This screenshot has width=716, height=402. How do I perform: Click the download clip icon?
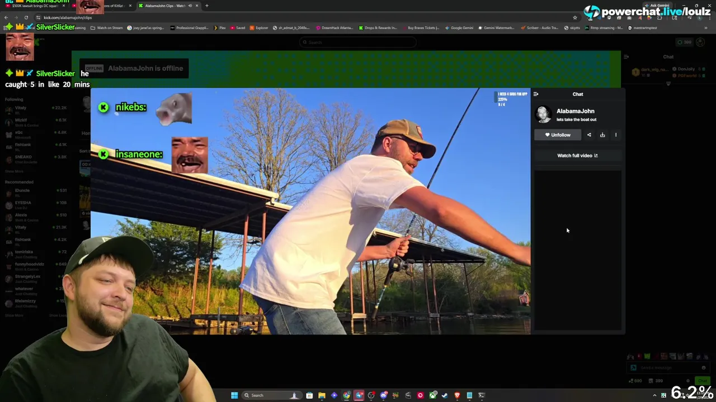click(x=602, y=135)
